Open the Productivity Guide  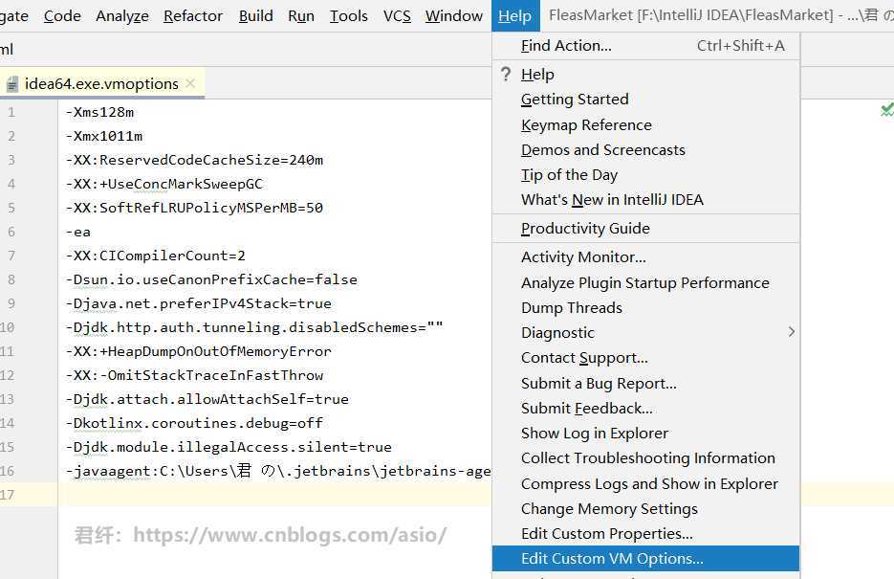click(585, 228)
